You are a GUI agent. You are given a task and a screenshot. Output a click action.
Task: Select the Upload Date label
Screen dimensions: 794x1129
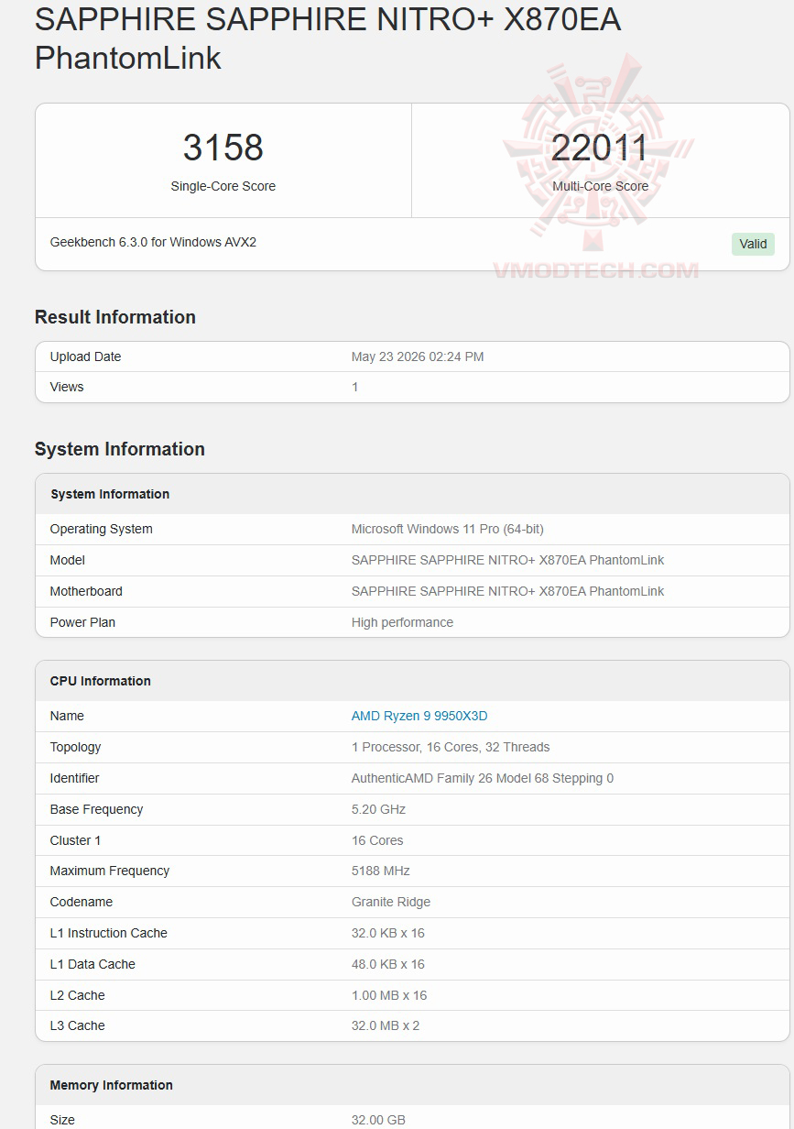[85, 356]
